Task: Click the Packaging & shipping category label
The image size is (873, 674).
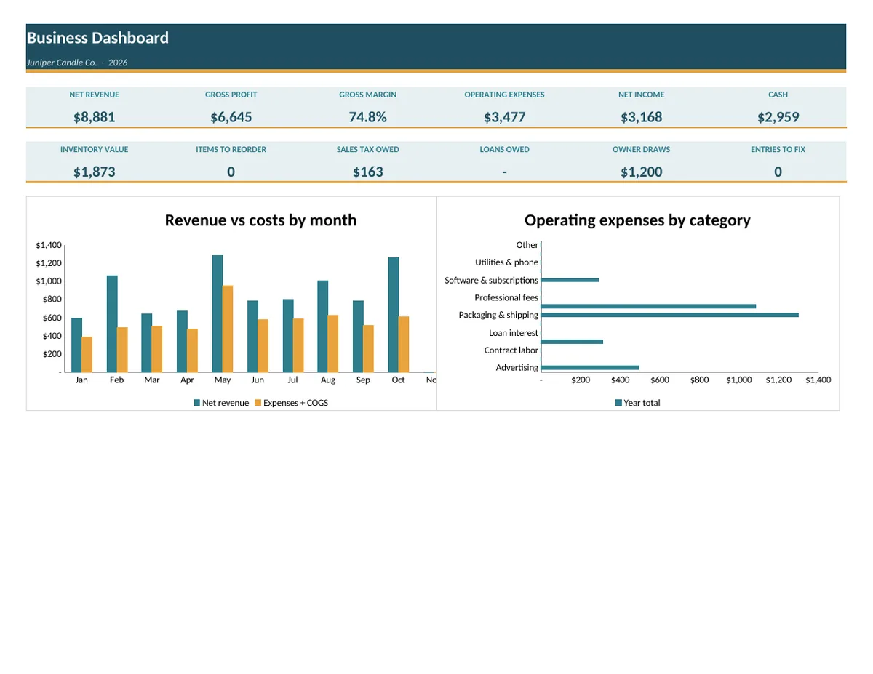Action: point(498,315)
